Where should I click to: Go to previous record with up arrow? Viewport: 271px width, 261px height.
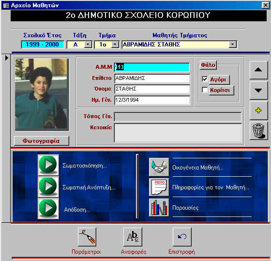point(258,70)
